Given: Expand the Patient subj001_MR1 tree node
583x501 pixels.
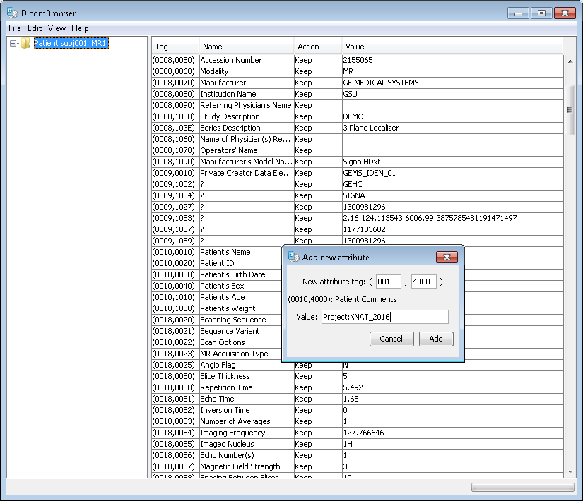Looking at the screenshot, I should [13, 44].
